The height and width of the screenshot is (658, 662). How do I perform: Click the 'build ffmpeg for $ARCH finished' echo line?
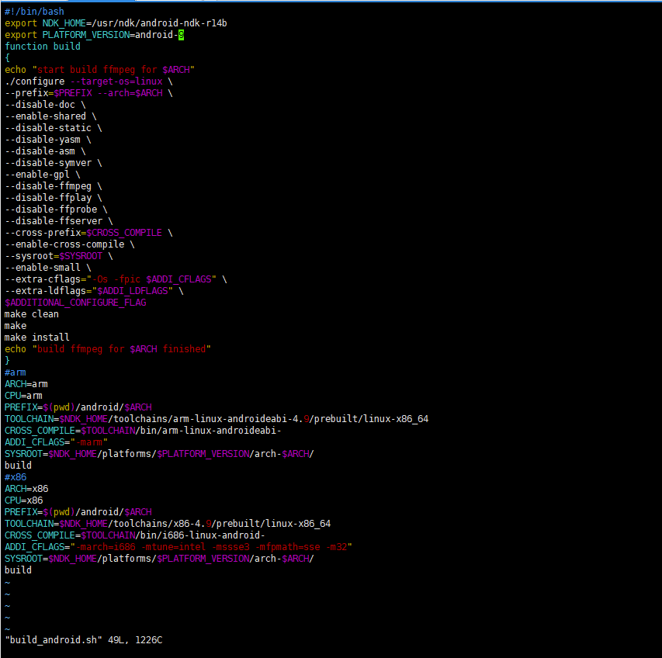pos(108,349)
